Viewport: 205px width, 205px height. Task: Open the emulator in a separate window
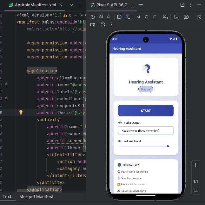click(x=182, y=5)
